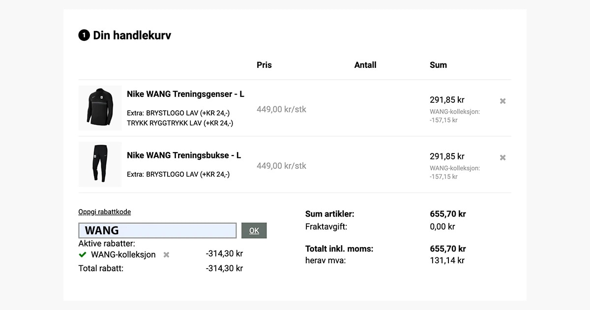
Task: Open the Treningsbukse pants thumbnail
Action: tap(100, 164)
